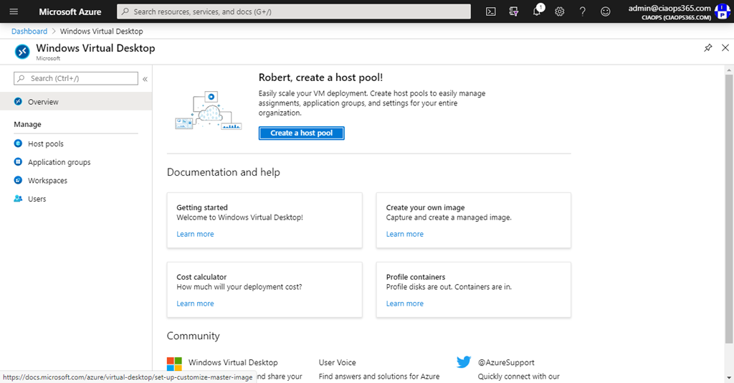The width and height of the screenshot is (734, 383).
Task: Click the Dashboard breadcrumb link
Action: tap(29, 32)
